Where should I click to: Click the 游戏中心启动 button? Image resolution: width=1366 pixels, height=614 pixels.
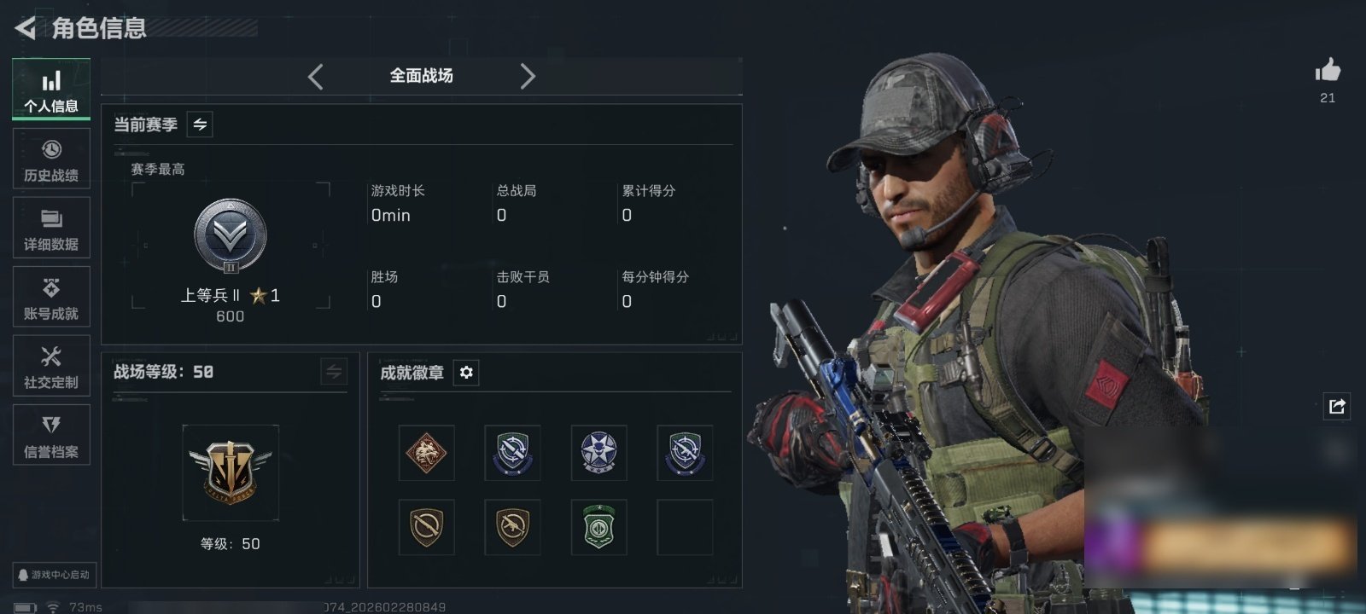54,575
